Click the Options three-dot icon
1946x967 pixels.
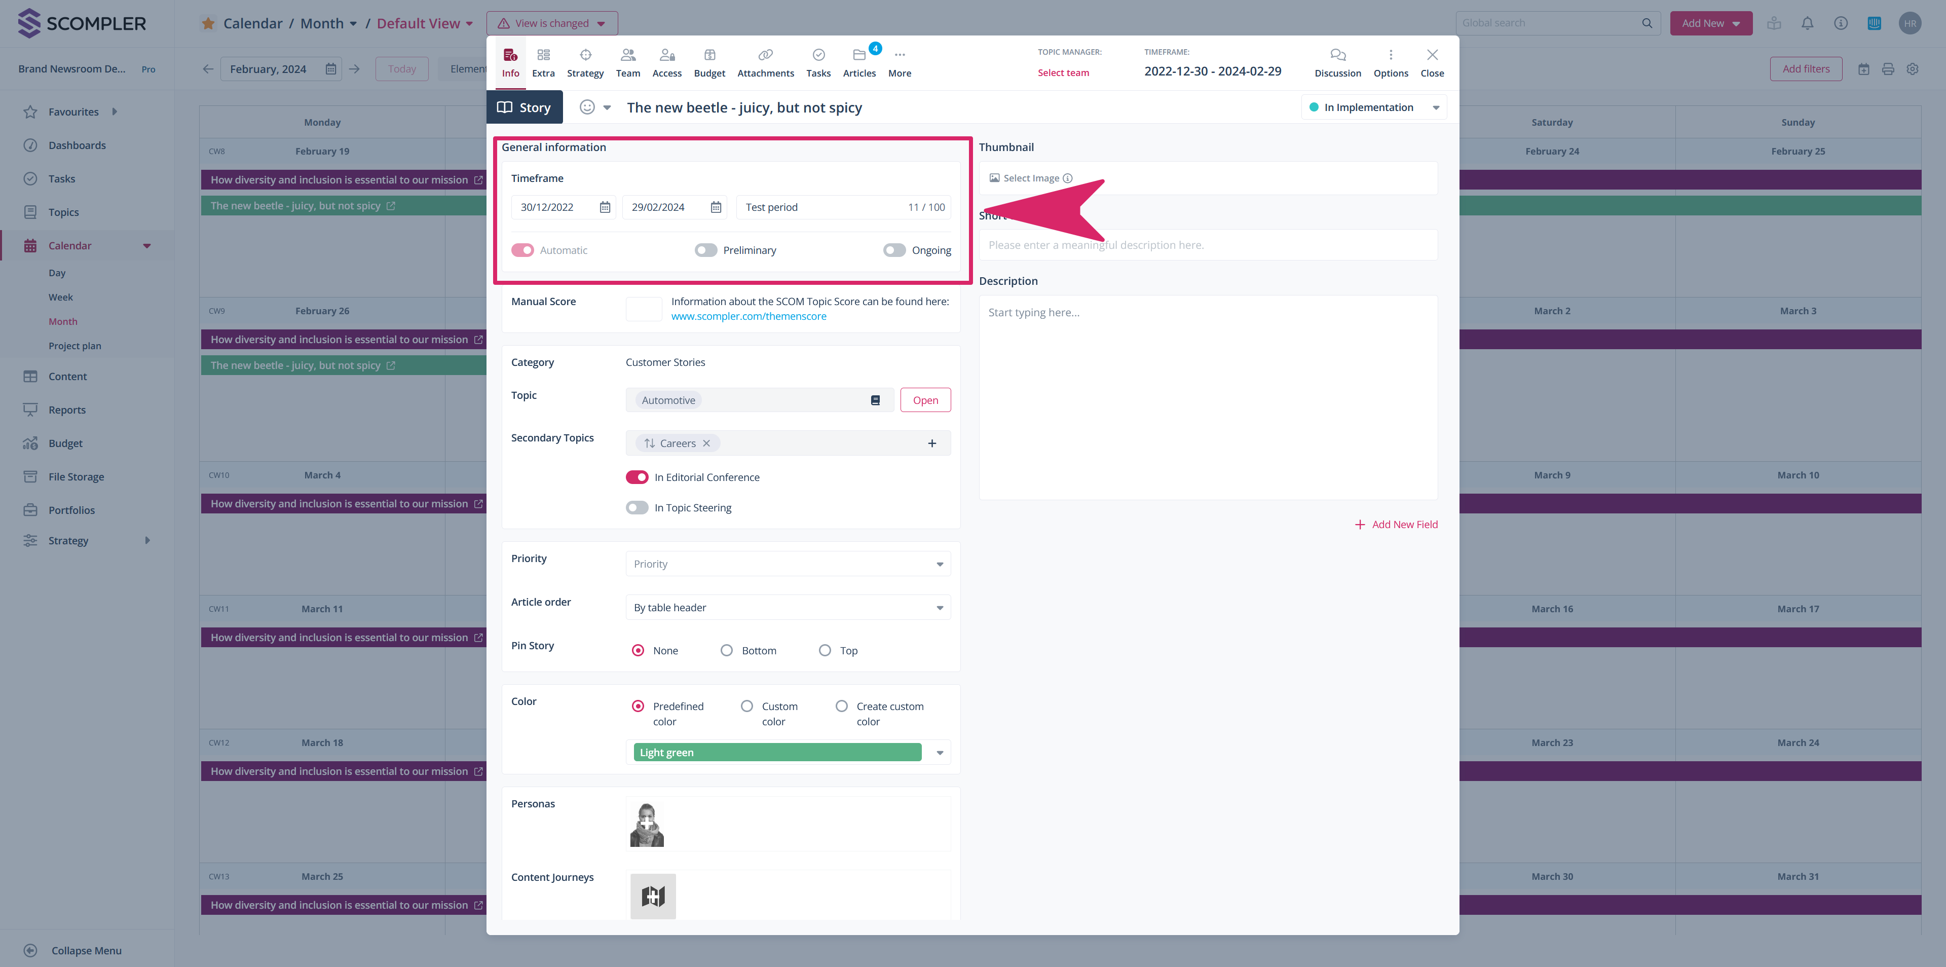coord(1390,55)
